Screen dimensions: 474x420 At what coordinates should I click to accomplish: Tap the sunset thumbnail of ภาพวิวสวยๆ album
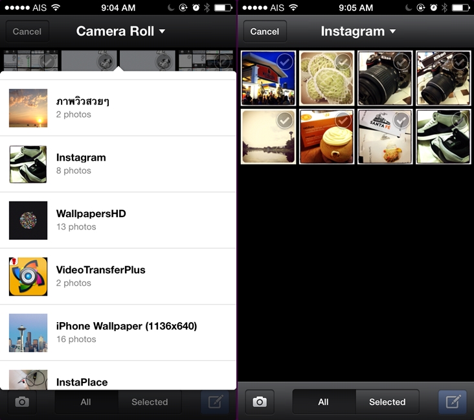point(28,108)
